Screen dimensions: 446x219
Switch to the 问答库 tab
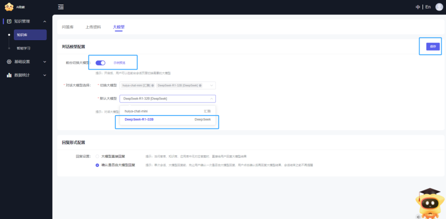pyautogui.click(x=68, y=27)
